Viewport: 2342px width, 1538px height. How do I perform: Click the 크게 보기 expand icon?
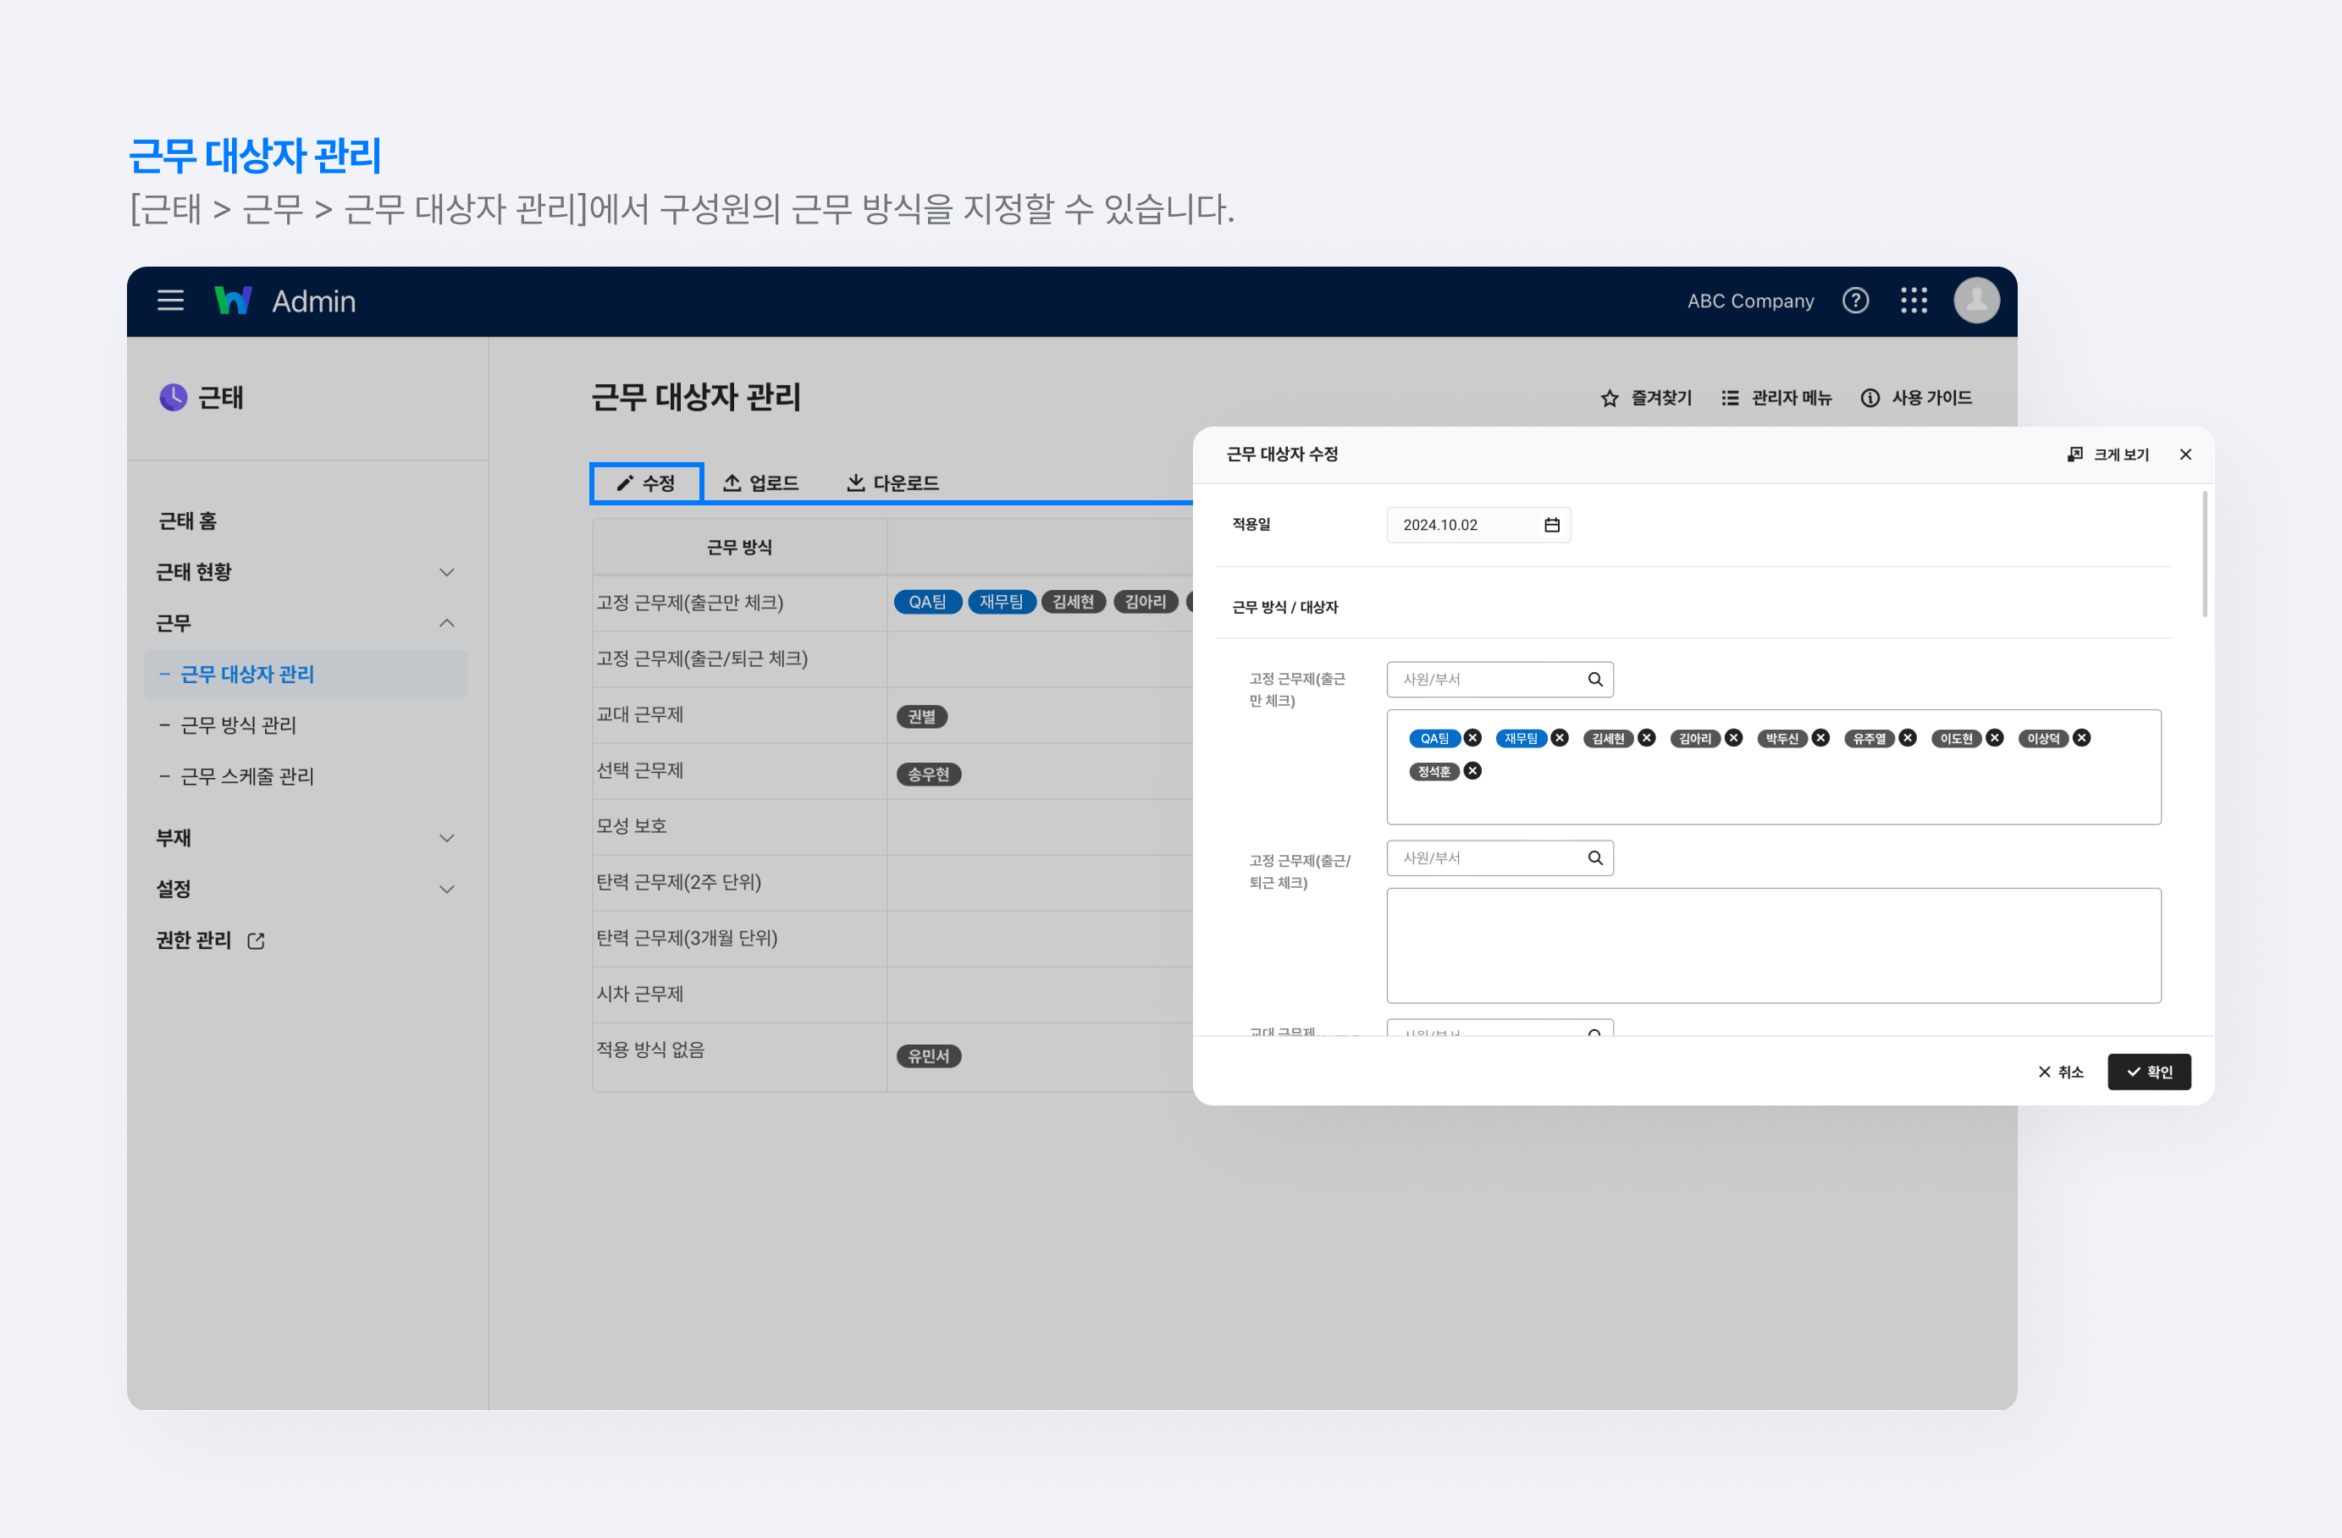tap(2107, 454)
